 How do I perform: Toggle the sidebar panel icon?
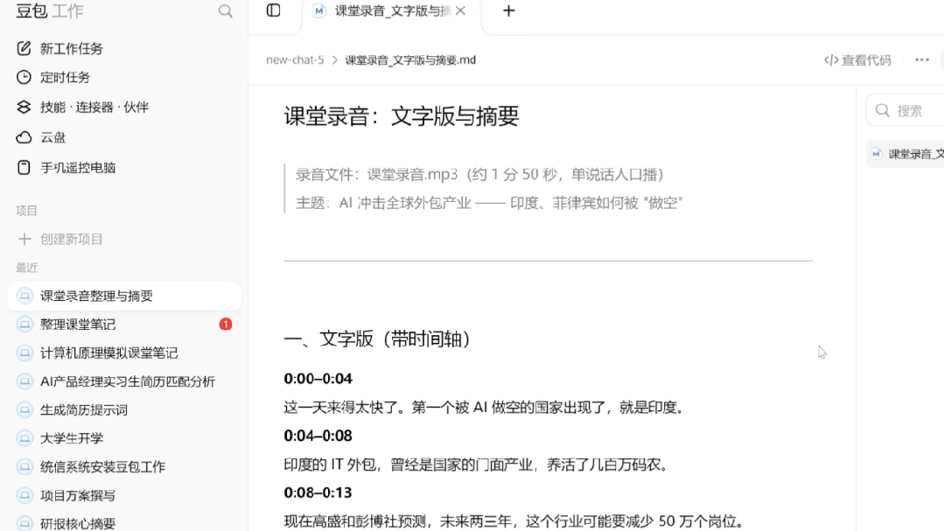(273, 10)
